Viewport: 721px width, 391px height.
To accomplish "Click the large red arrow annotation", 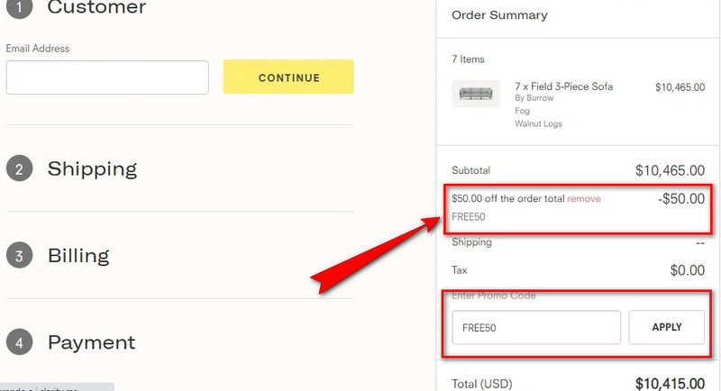I will coord(371,257).
